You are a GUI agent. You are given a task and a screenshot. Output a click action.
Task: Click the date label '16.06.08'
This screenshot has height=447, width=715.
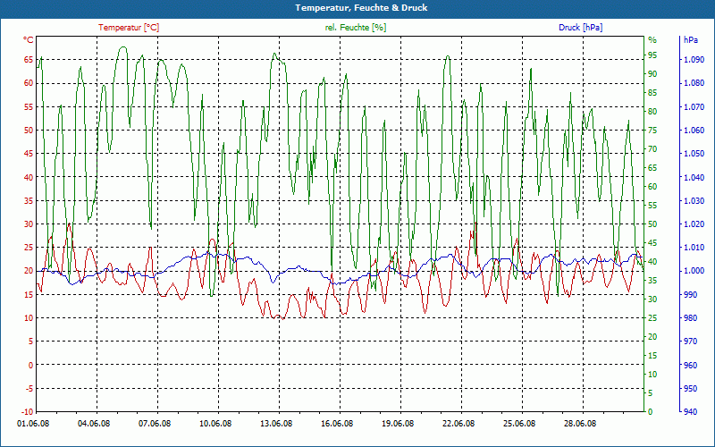pyautogui.click(x=337, y=423)
